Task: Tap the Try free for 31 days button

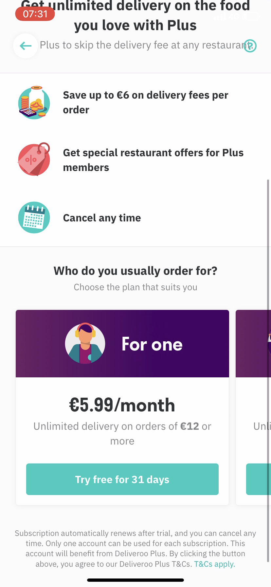Action: [122, 479]
